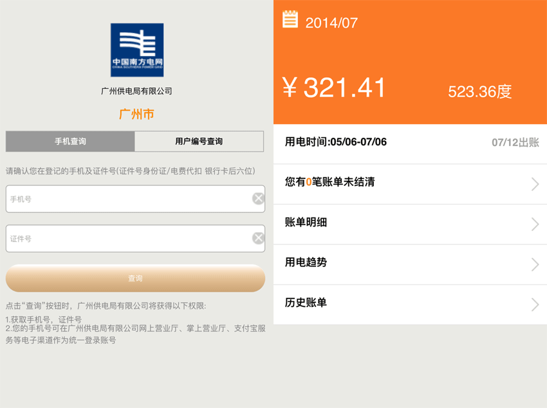
Task: Click the China Southern Power Grid logo
Action: 136,50
